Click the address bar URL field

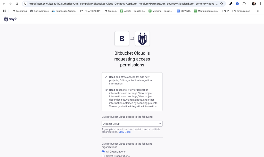123,4
